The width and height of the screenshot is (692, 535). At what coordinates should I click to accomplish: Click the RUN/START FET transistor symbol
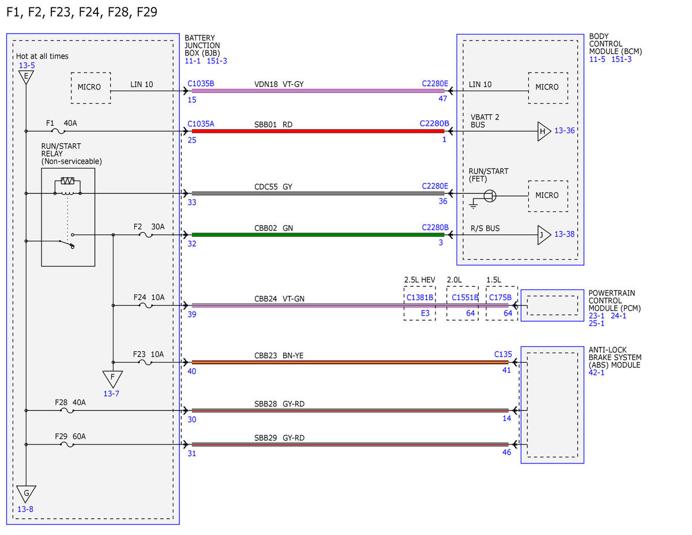tap(490, 196)
